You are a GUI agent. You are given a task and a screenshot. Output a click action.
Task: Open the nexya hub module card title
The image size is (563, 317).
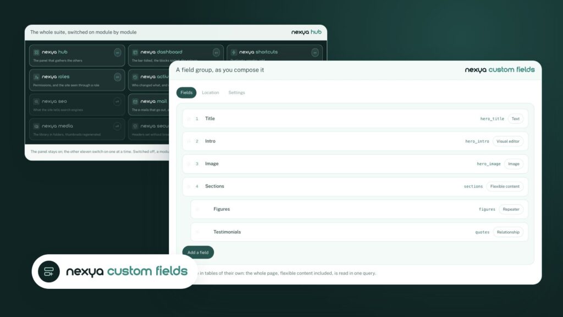pos(54,52)
